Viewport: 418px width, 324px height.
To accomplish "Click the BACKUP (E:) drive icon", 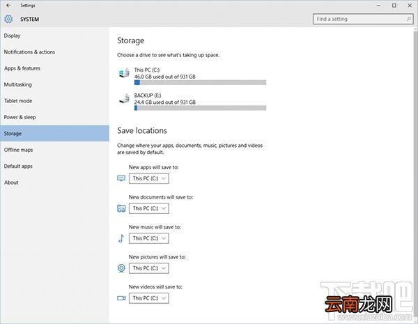I will click(124, 98).
